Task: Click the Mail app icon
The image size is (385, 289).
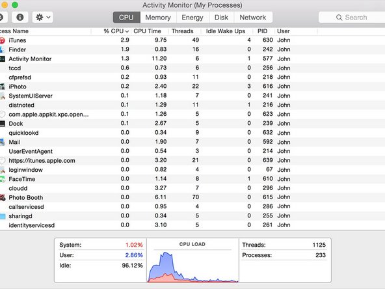Action: (x=2, y=142)
